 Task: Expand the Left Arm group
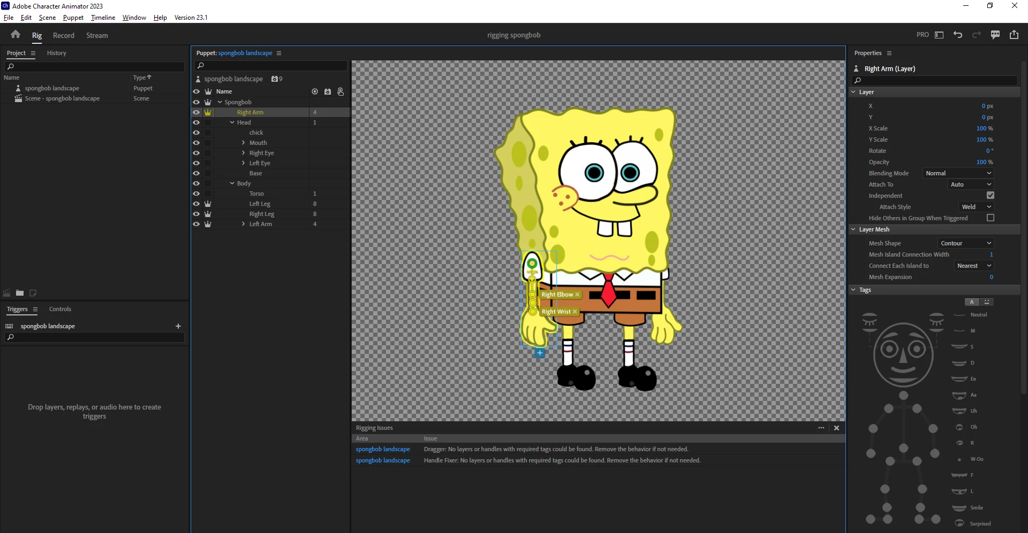coord(244,224)
